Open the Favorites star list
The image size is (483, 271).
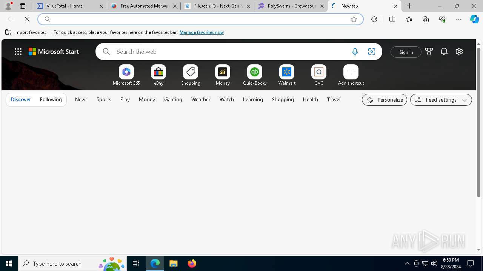pyautogui.click(x=409, y=19)
